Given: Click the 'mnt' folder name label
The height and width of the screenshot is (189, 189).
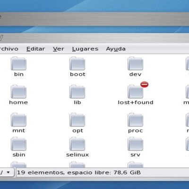Looking at the screenshot, I should click(x=19, y=130).
